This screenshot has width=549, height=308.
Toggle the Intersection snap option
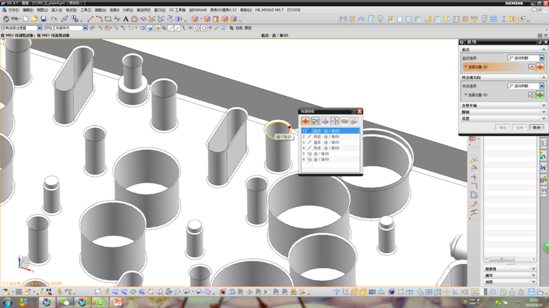click(x=191, y=28)
